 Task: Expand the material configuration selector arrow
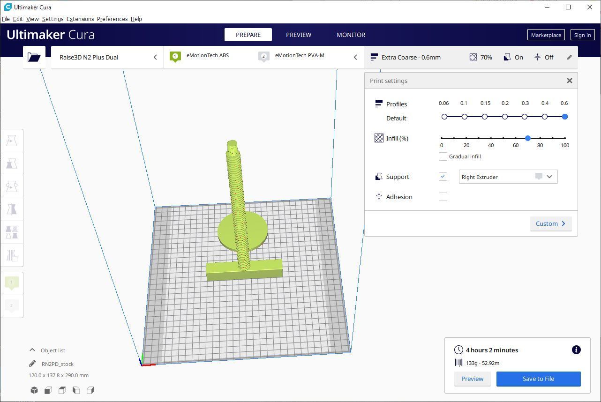pyautogui.click(x=355, y=57)
